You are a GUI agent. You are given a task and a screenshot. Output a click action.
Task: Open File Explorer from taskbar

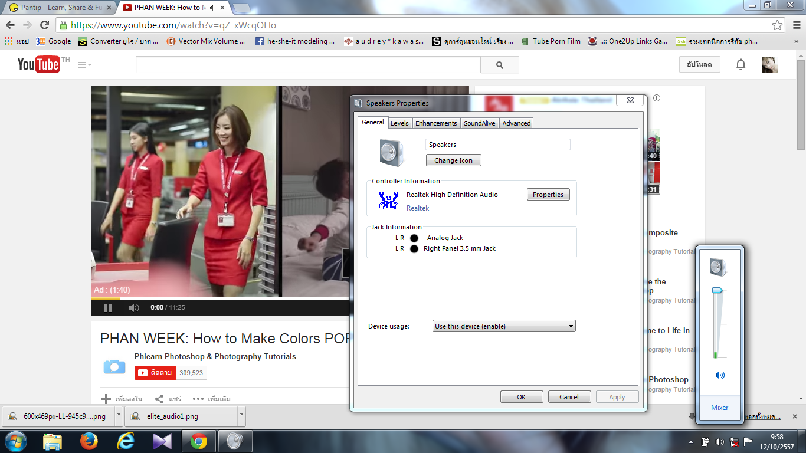(x=53, y=441)
